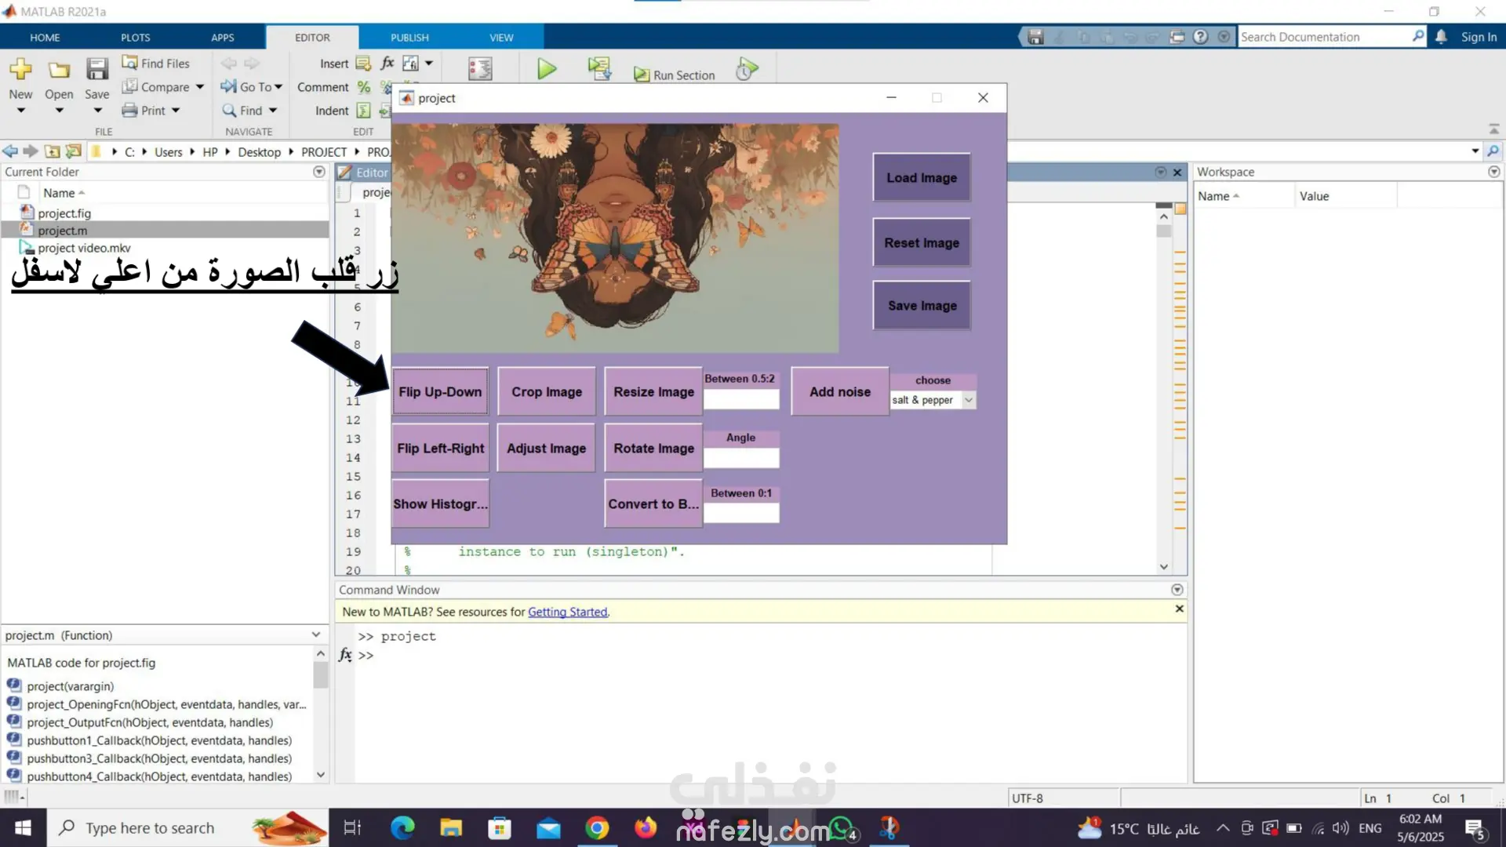
Task: Click the Between 0.5:2 resize input field
Action: click(741, 399)
